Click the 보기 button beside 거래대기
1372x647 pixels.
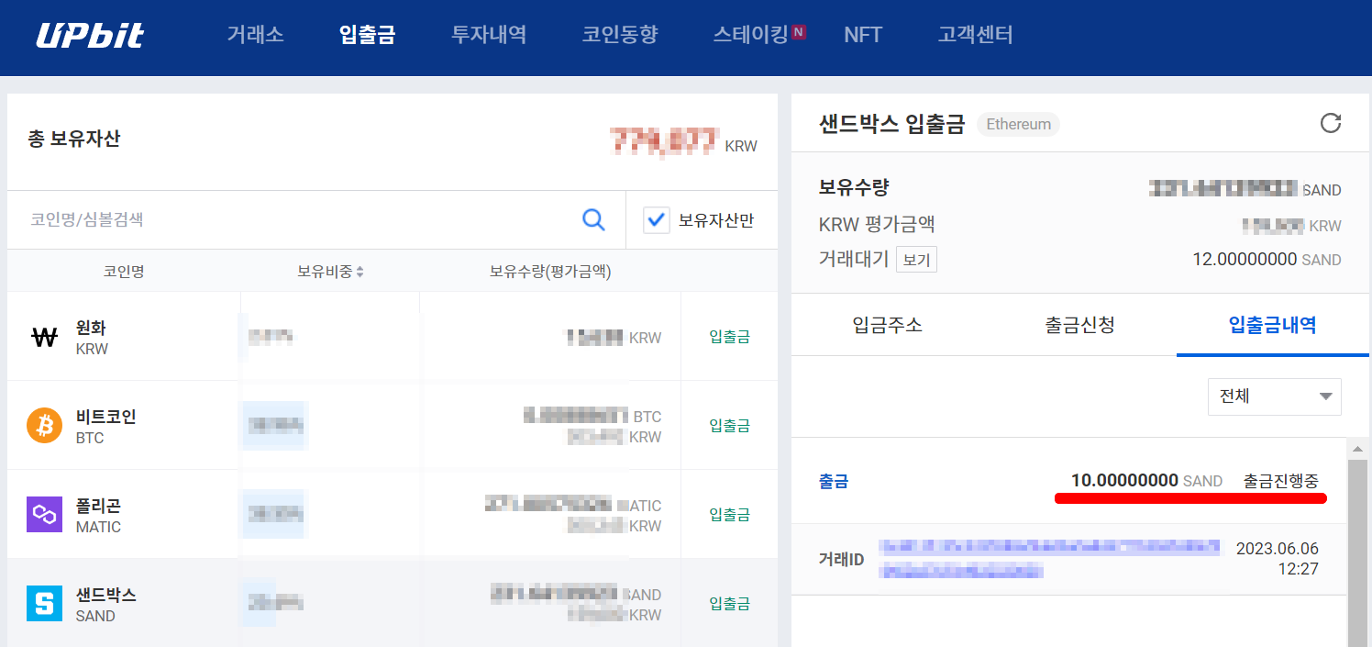click(916, 260)
